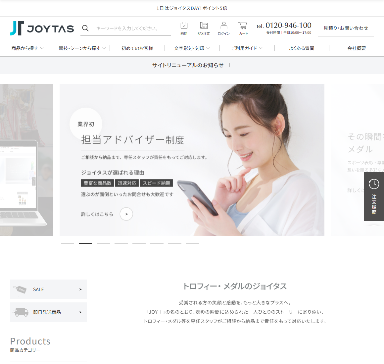Click the ログイン user icon
The width and height of the screenshot is (384, 364).
(224, 28)
